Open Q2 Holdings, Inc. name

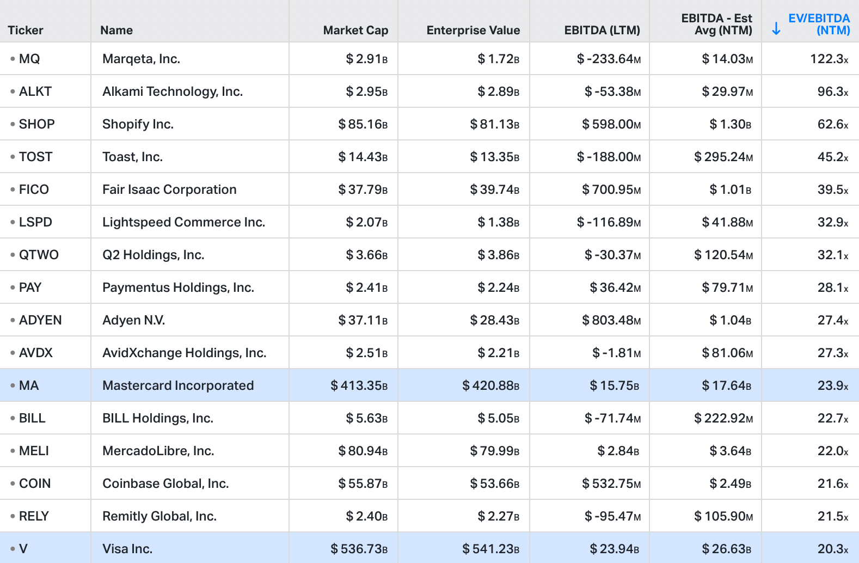(153, 255)
